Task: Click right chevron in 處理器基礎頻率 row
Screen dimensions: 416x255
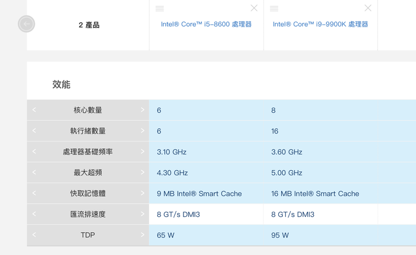Action: 142,151
